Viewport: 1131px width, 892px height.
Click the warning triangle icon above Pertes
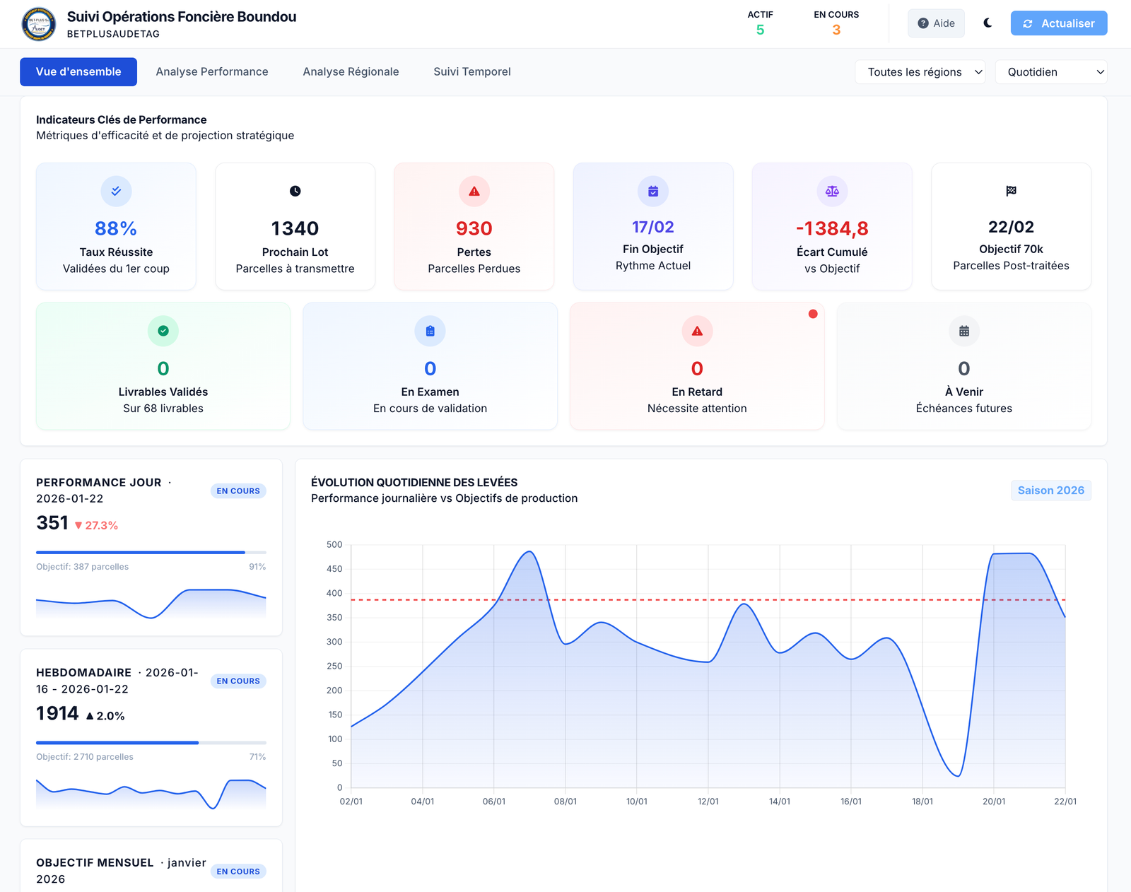point(474,191)
